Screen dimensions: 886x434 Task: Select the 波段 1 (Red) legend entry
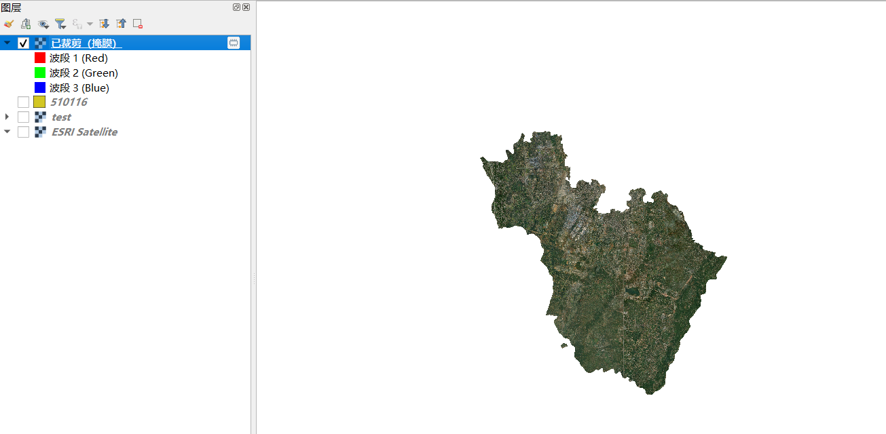[x=79, y=58]
